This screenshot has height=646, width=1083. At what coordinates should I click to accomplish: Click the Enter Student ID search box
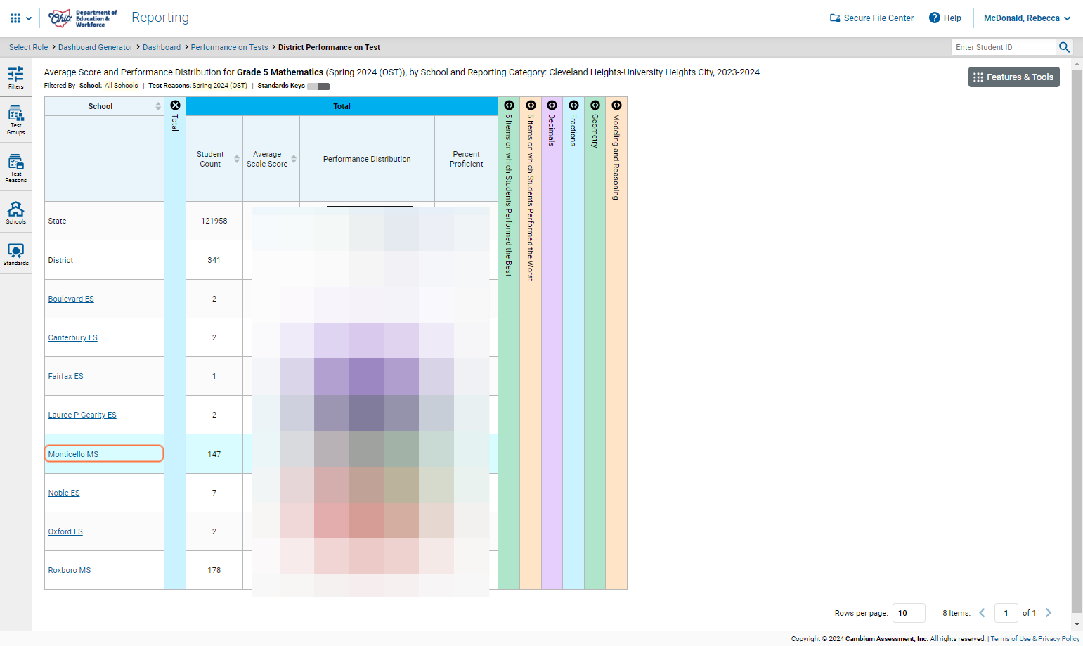coord(1004,47)
